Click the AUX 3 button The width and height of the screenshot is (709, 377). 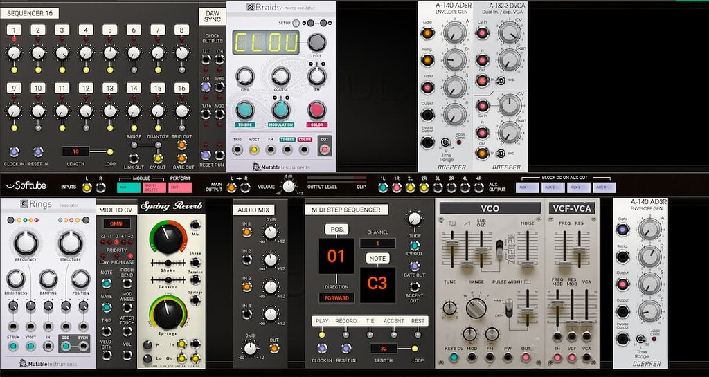(x=578, y=187)
